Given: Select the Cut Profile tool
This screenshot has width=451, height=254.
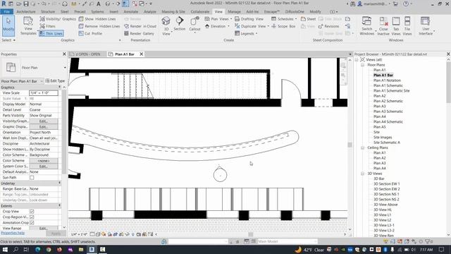Looking at the screenshot, I should [x=90, y=33].
